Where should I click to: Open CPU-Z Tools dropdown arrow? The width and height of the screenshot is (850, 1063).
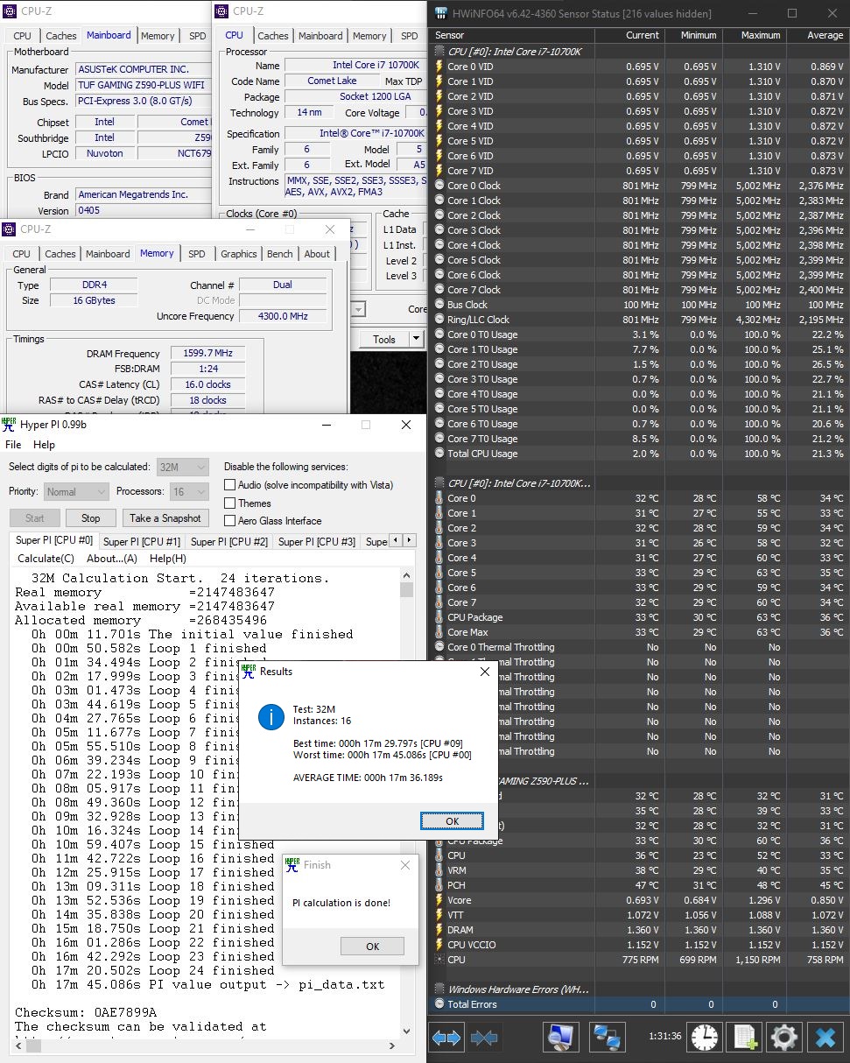(416, 340)
